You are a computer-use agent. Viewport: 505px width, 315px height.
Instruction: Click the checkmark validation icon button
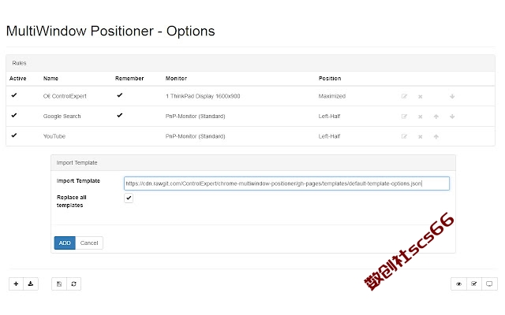pos(474,283)
